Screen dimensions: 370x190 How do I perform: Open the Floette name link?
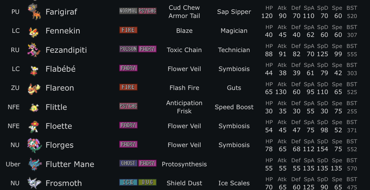pyautogui.click(x=59, y=126)
